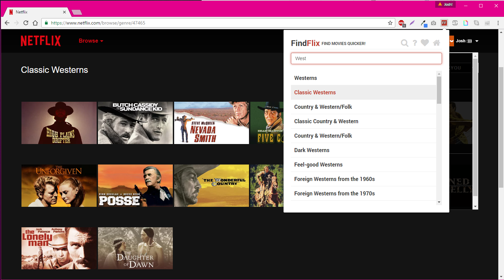Click the FindFlix home icon
Screen dimensions: 504x280
[x=436, y=43]
